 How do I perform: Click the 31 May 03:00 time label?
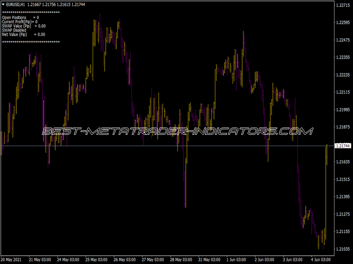click(x=209, y=260)
